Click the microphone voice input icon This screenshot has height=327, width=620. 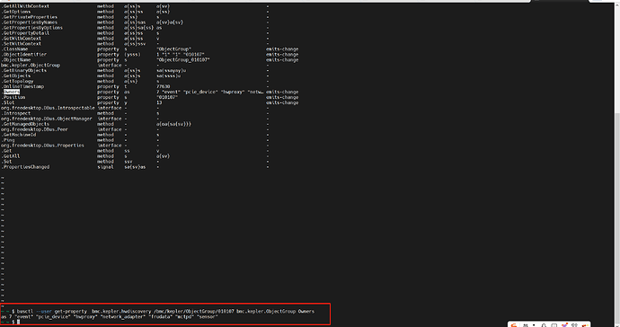click(x=544, y=325)
